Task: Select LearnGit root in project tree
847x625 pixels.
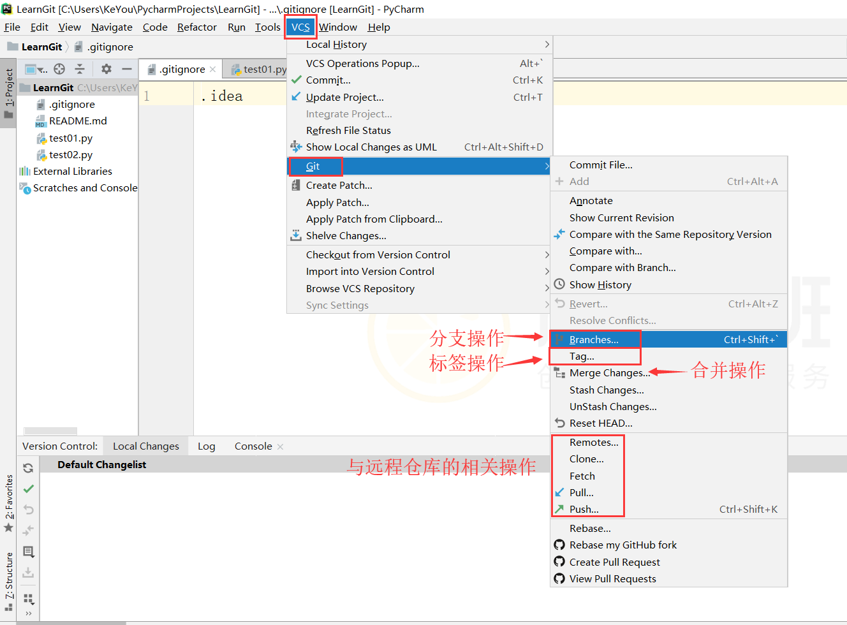Action: pos(78,87)
